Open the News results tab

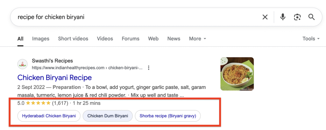(174, 39)
